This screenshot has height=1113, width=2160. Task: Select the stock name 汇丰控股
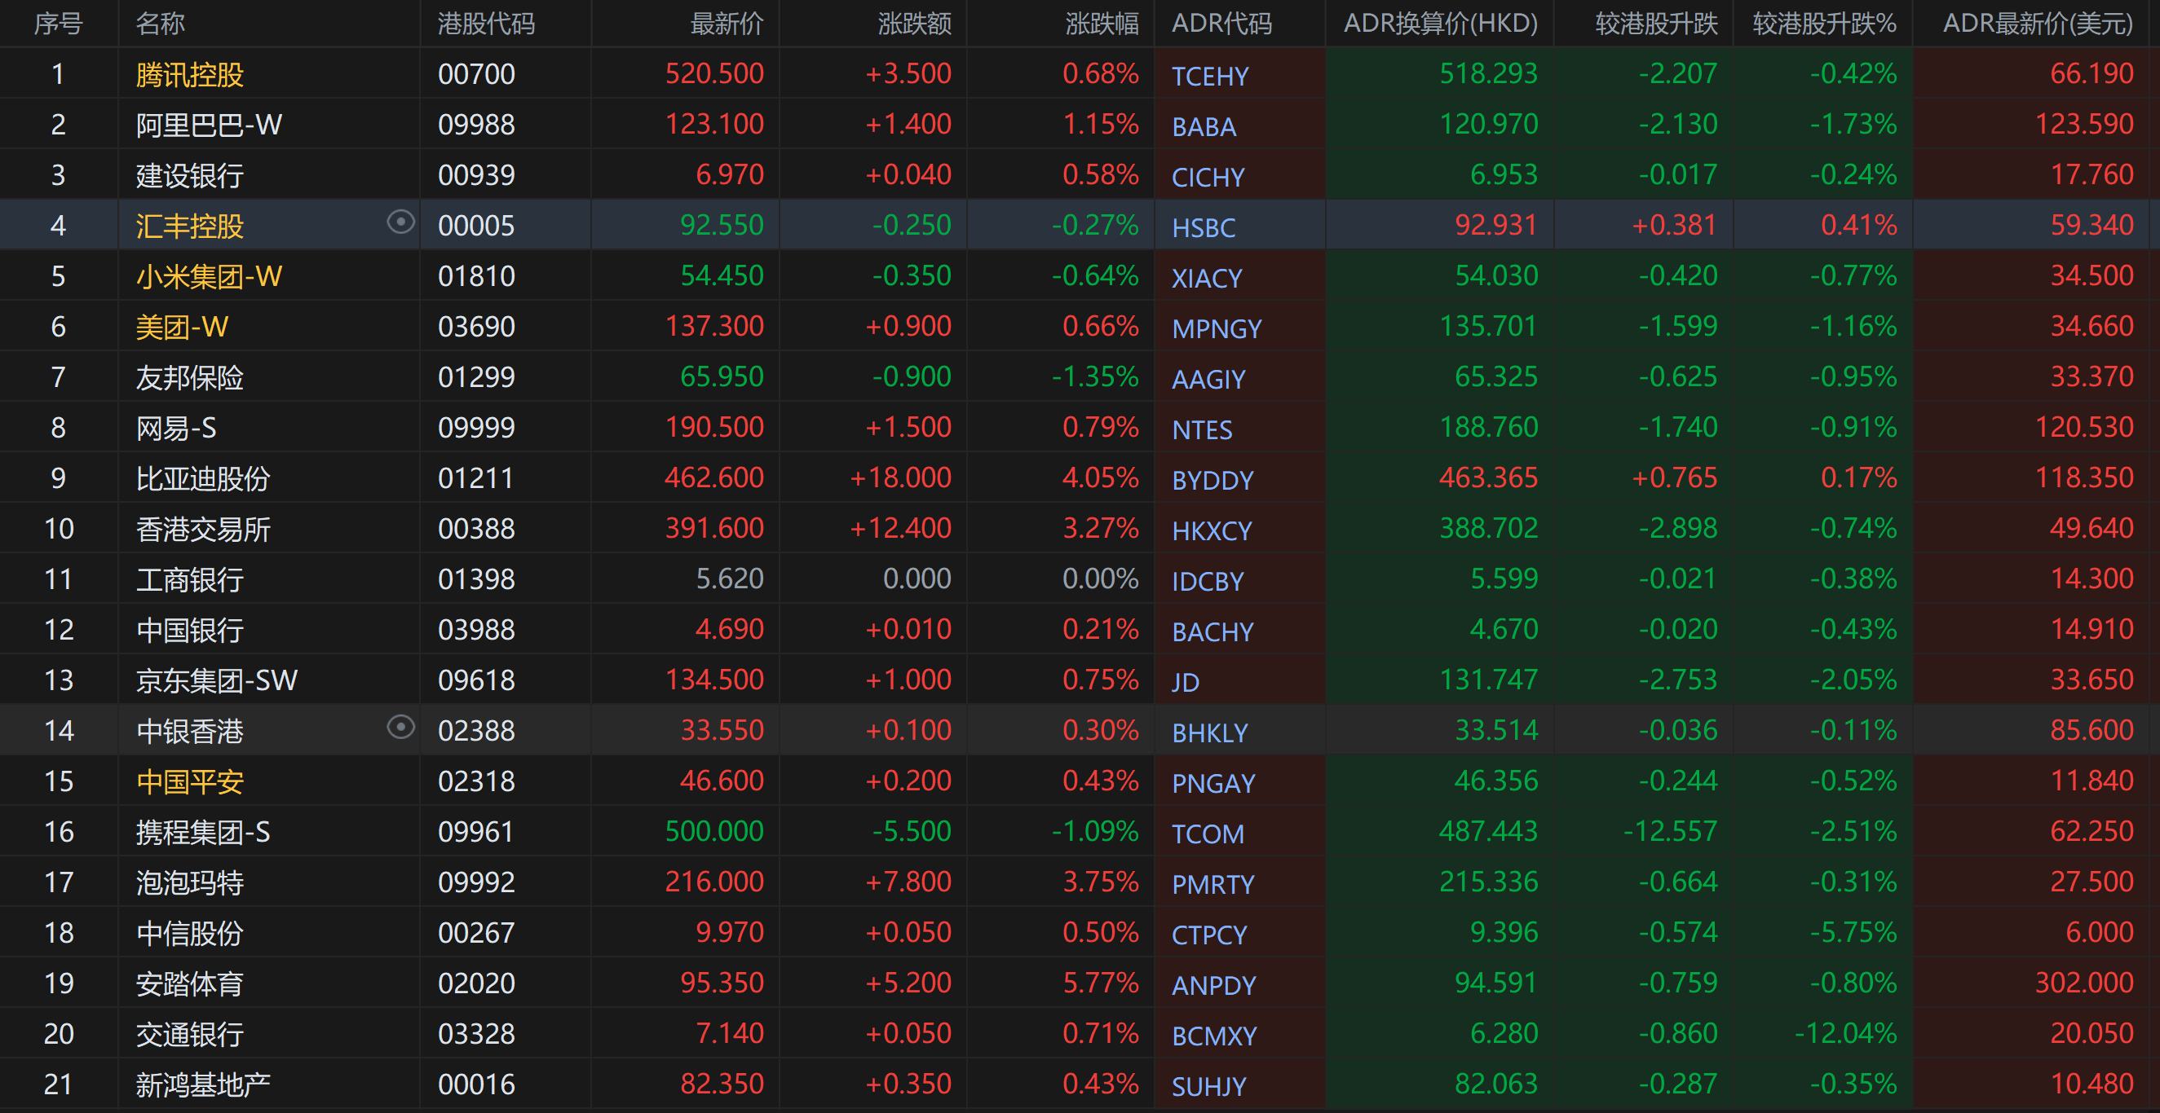[189, 226]
